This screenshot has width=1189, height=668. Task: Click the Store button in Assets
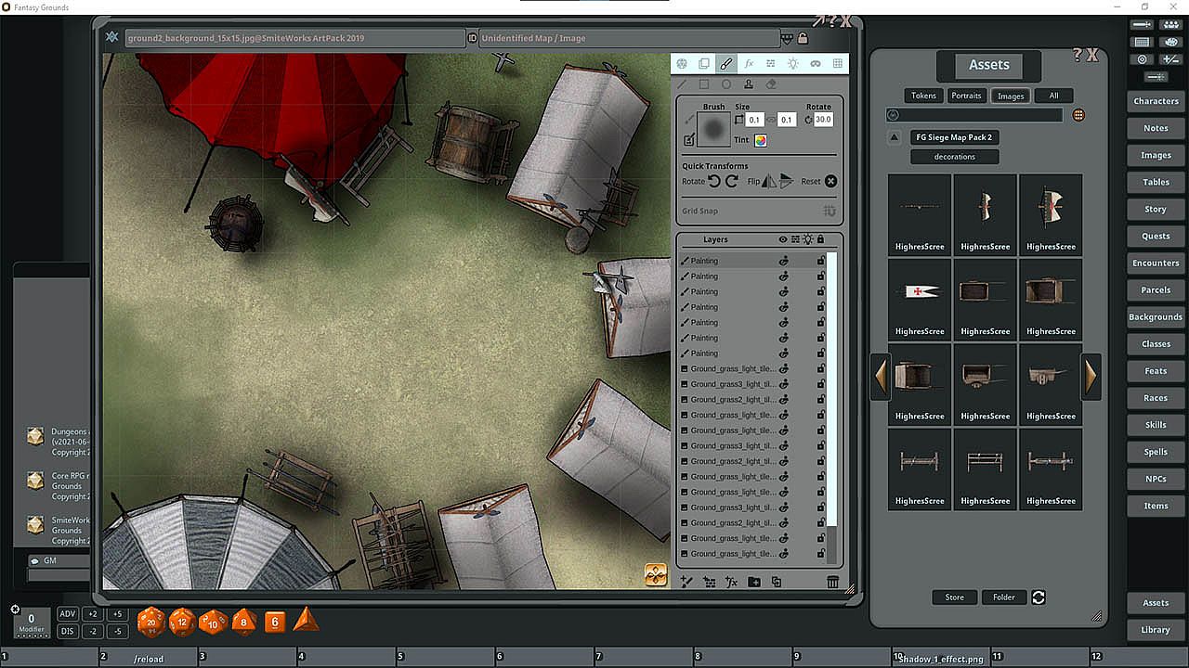(x=954, y=597)
